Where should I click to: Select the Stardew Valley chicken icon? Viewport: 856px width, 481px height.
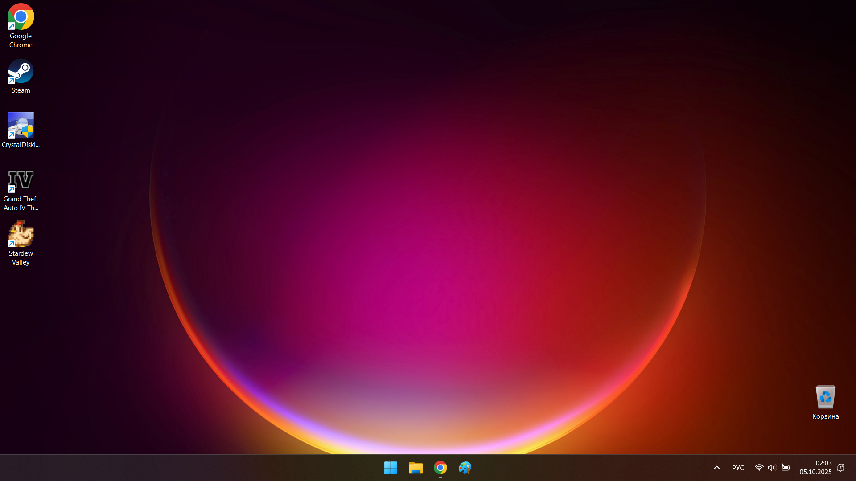[x=21, y=234]
